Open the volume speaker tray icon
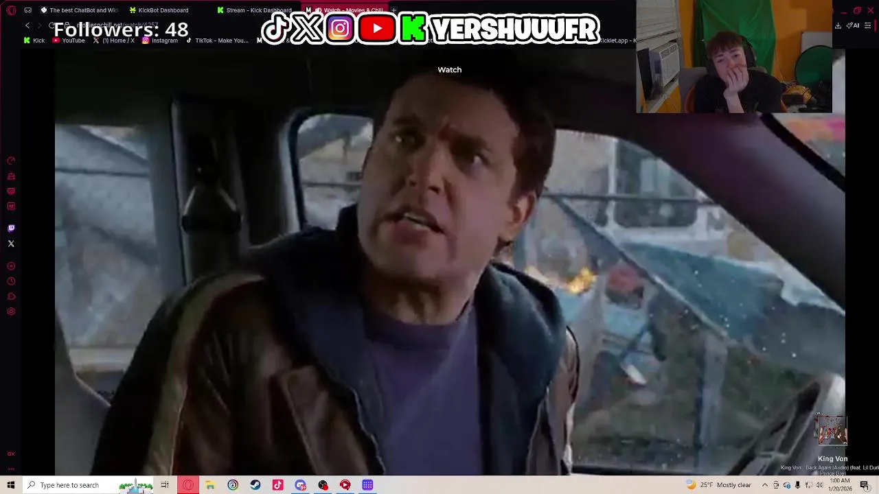 click(819, 485)
